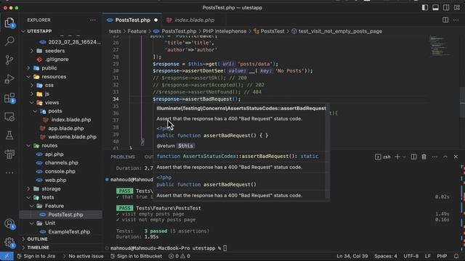Viewport: 465px width, 261px height.
Task: Open app.blade.php file
Action: (x=66, y=128)
